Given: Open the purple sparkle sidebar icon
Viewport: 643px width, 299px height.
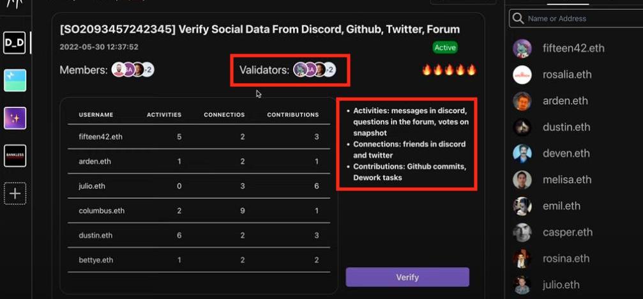Looking at the screenshot, I should click(15, 118).
